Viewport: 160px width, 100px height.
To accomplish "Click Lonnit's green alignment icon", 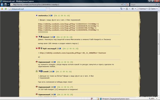I will 37,71.
